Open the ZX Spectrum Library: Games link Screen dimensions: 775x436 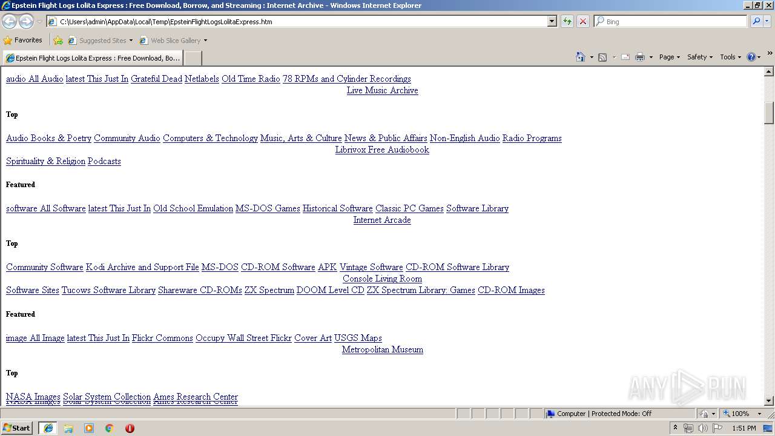coord(421,290)
